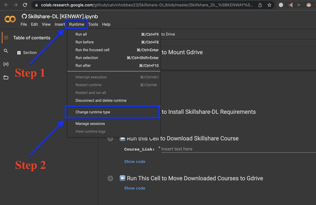
Task: Select Run after menu entry
Action: [114, 66]
